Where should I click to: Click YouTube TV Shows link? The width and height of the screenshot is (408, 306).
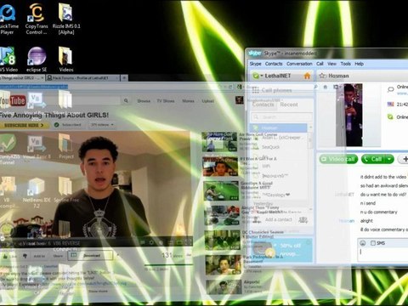[166, 101]
